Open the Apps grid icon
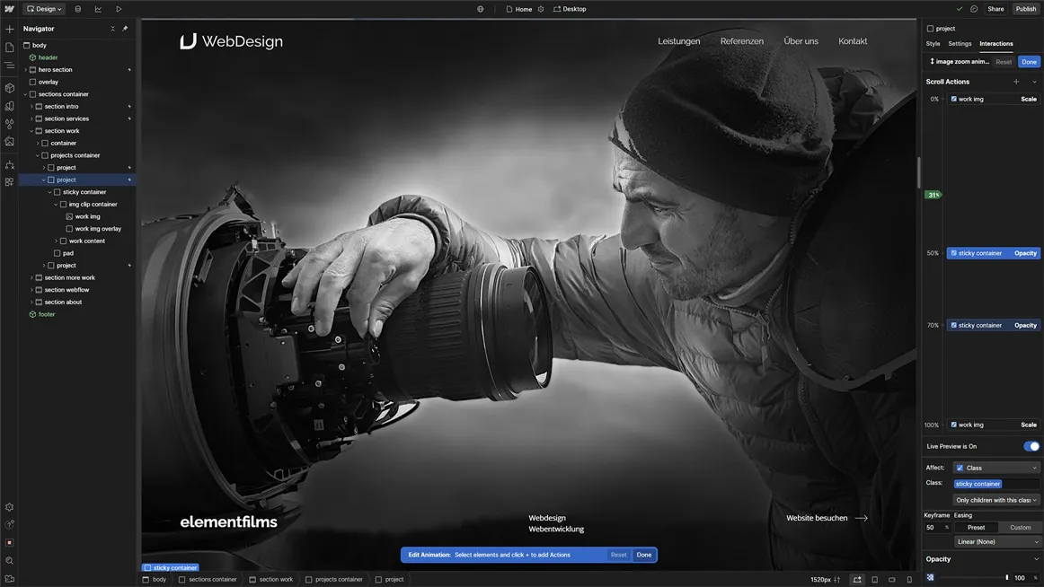The height and width of the screenshot is (587, 1044). click(9, 181)
